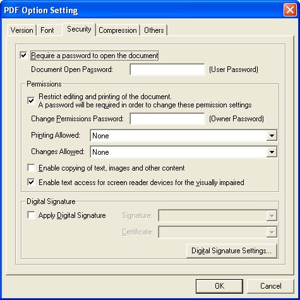Close the PDF Option Setting dialog
Viewport: 300px width, 300px height.
pyautogui.click(x=290, y=9)
